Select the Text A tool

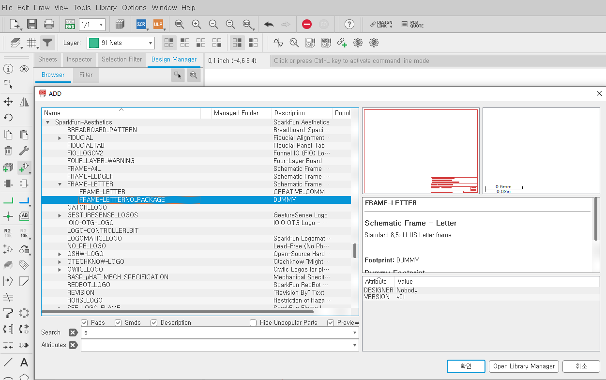tap(24, 362)
